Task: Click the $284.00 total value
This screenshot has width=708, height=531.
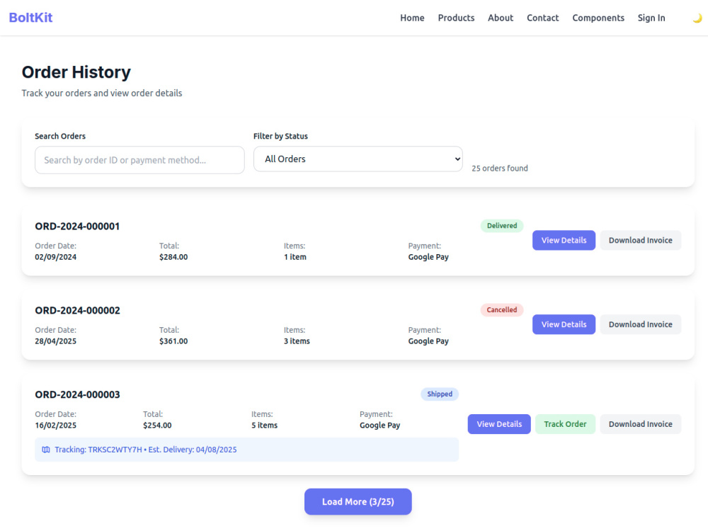Action: [x=173, y=257]
